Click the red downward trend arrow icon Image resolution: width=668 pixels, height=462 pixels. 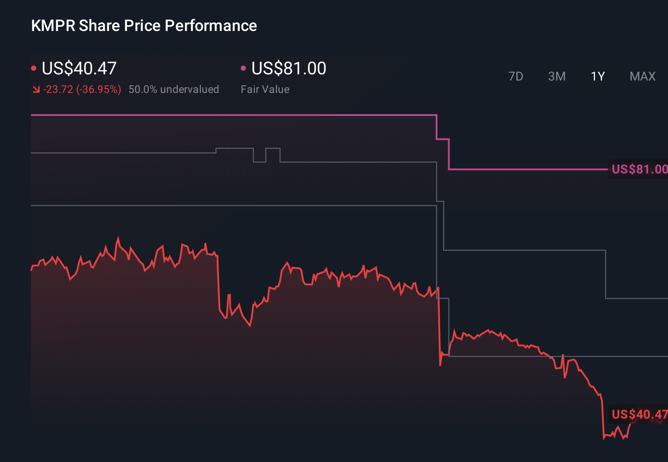pos(36,89)
